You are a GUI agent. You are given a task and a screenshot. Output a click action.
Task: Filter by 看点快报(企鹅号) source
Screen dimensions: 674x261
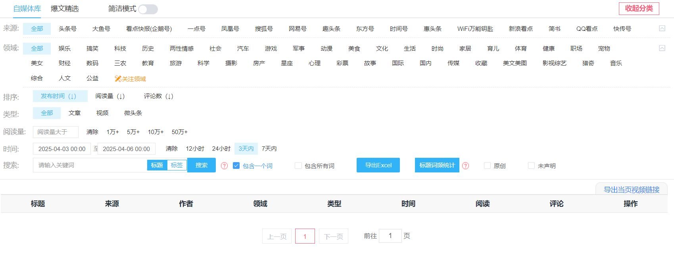149,28
